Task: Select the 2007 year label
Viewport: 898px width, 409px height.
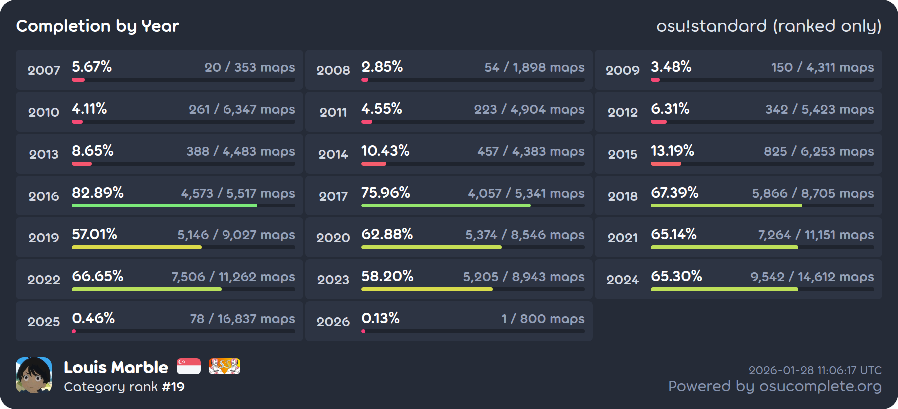Action: [44, 70]
